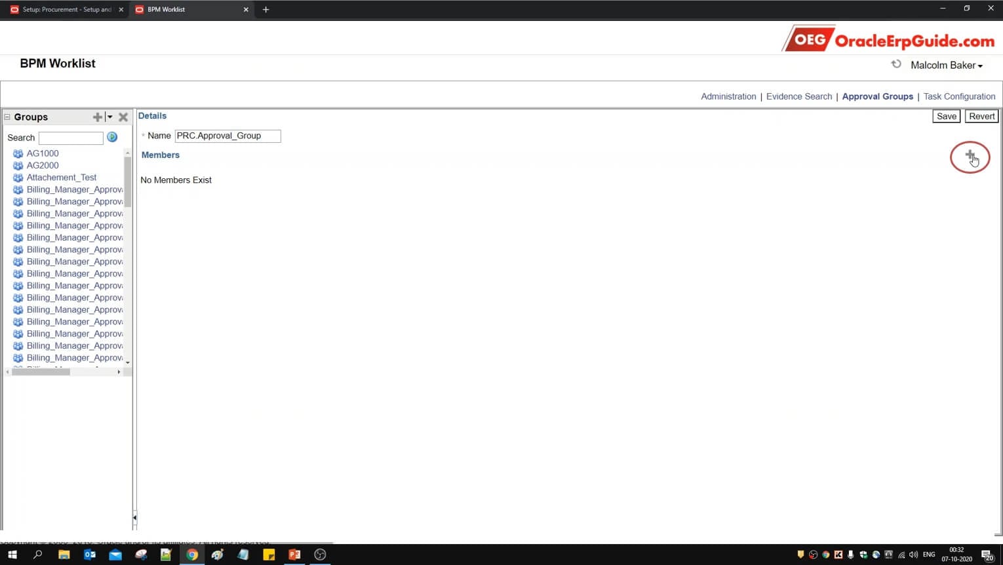Click the Revert button
Image resolution: width=1003 pixels, height=565 pixels.
(981, 116)
